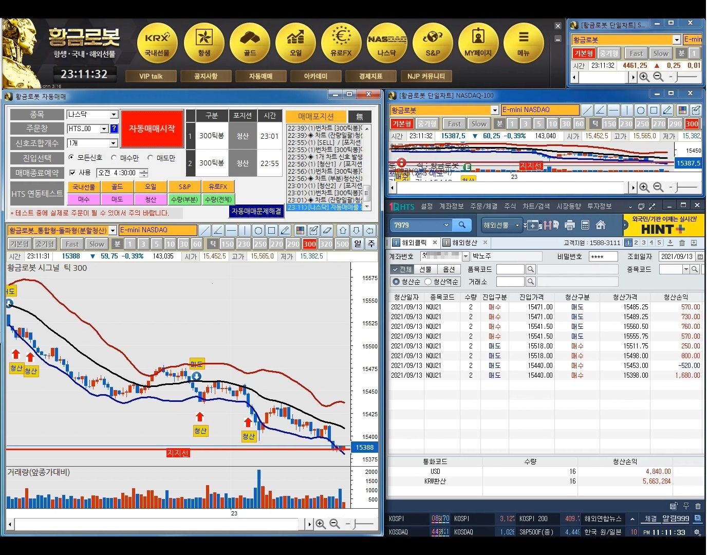Open the 메뉴 hamburger icon
Screen dimensions: 707x555
point(524,42)
